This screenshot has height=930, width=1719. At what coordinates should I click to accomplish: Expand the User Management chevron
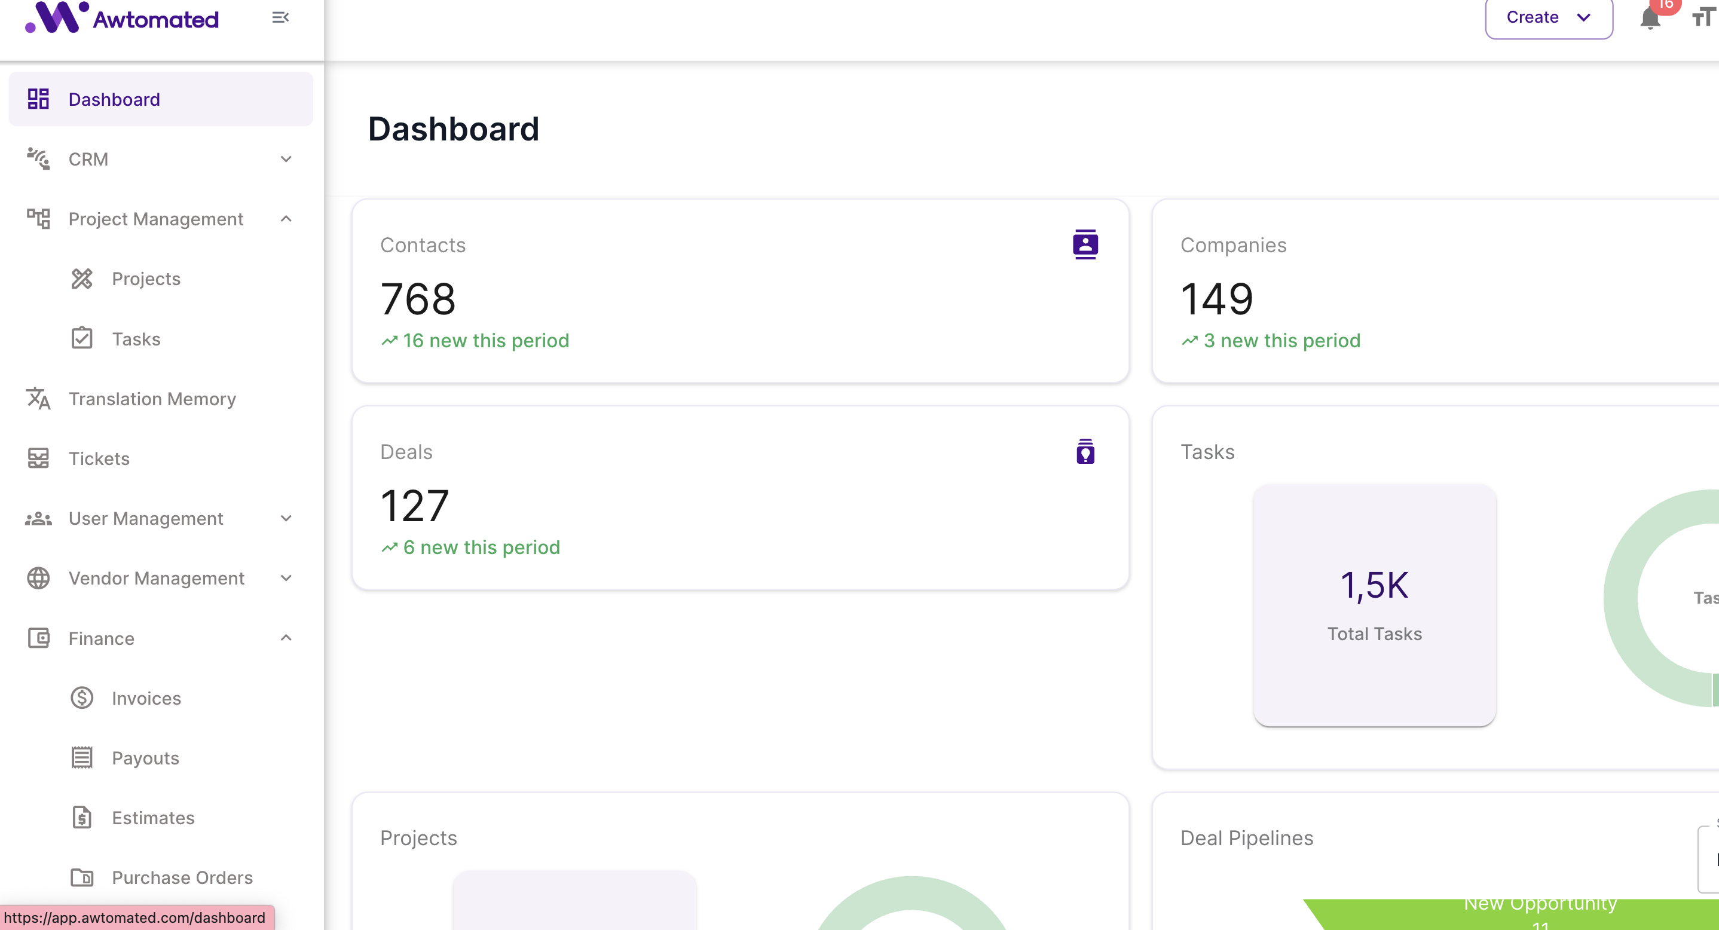point(286,518)
